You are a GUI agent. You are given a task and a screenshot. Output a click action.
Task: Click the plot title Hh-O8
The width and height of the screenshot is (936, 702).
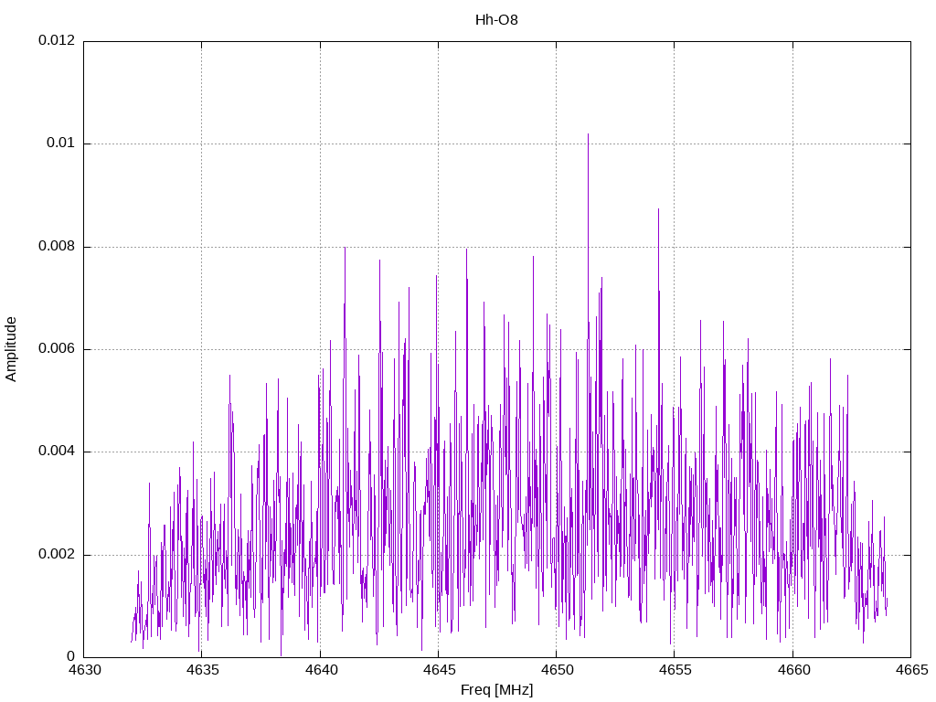pyautogui.click(x=496, y=20)
